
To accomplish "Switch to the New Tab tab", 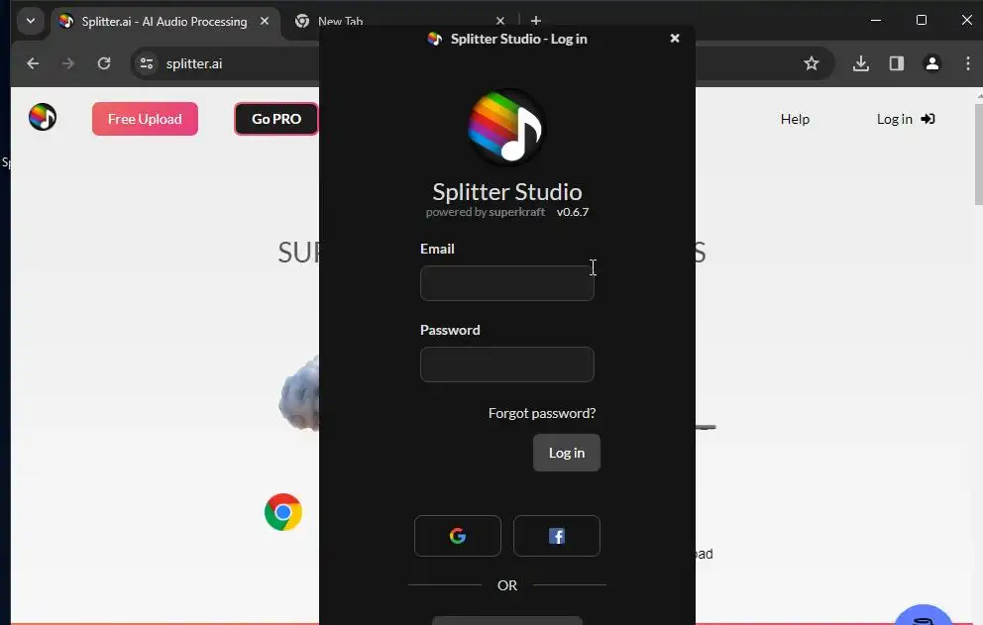I will (341, 22).
